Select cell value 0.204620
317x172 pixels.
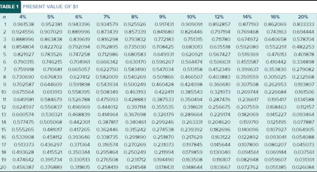(x=219, y=122)
